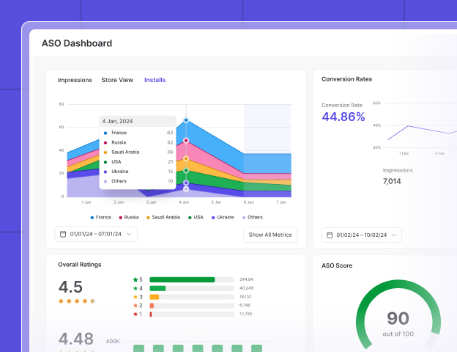457x352 pixels.
Task: Select the Installs tab link
Action: [x=155, y=80]
